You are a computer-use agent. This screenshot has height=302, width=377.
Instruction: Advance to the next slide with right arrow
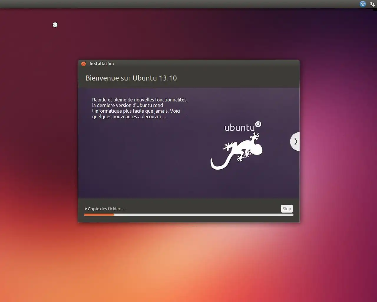[295, 142]
